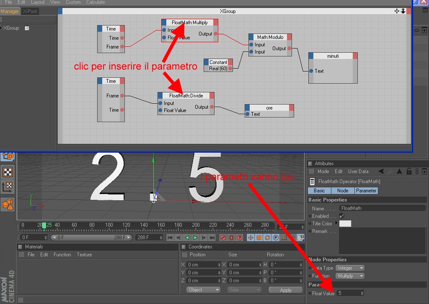Select the orange objects tool icon
The width and height of the screenshot is (429, 304).
(x=8, y=204)
